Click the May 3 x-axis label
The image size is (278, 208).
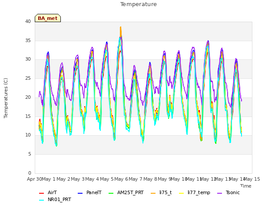(x=78, y=179)
